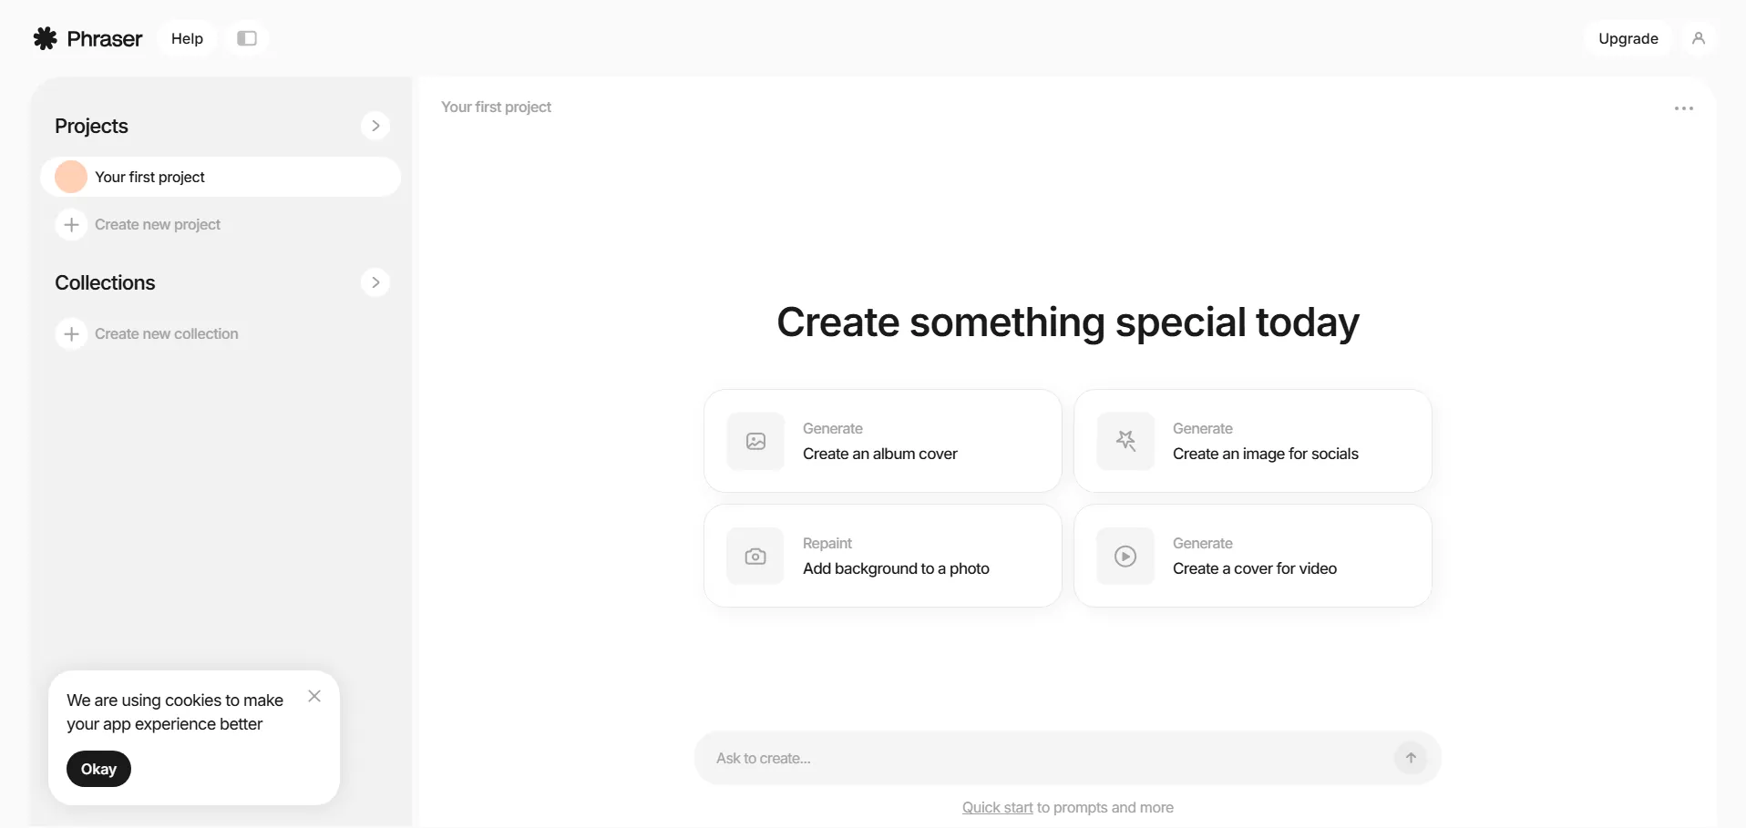The height and width of the screenshot is (828, 1746).
Task: Click the send arrow in prompt box
Action: click(x=1411, y=758)
